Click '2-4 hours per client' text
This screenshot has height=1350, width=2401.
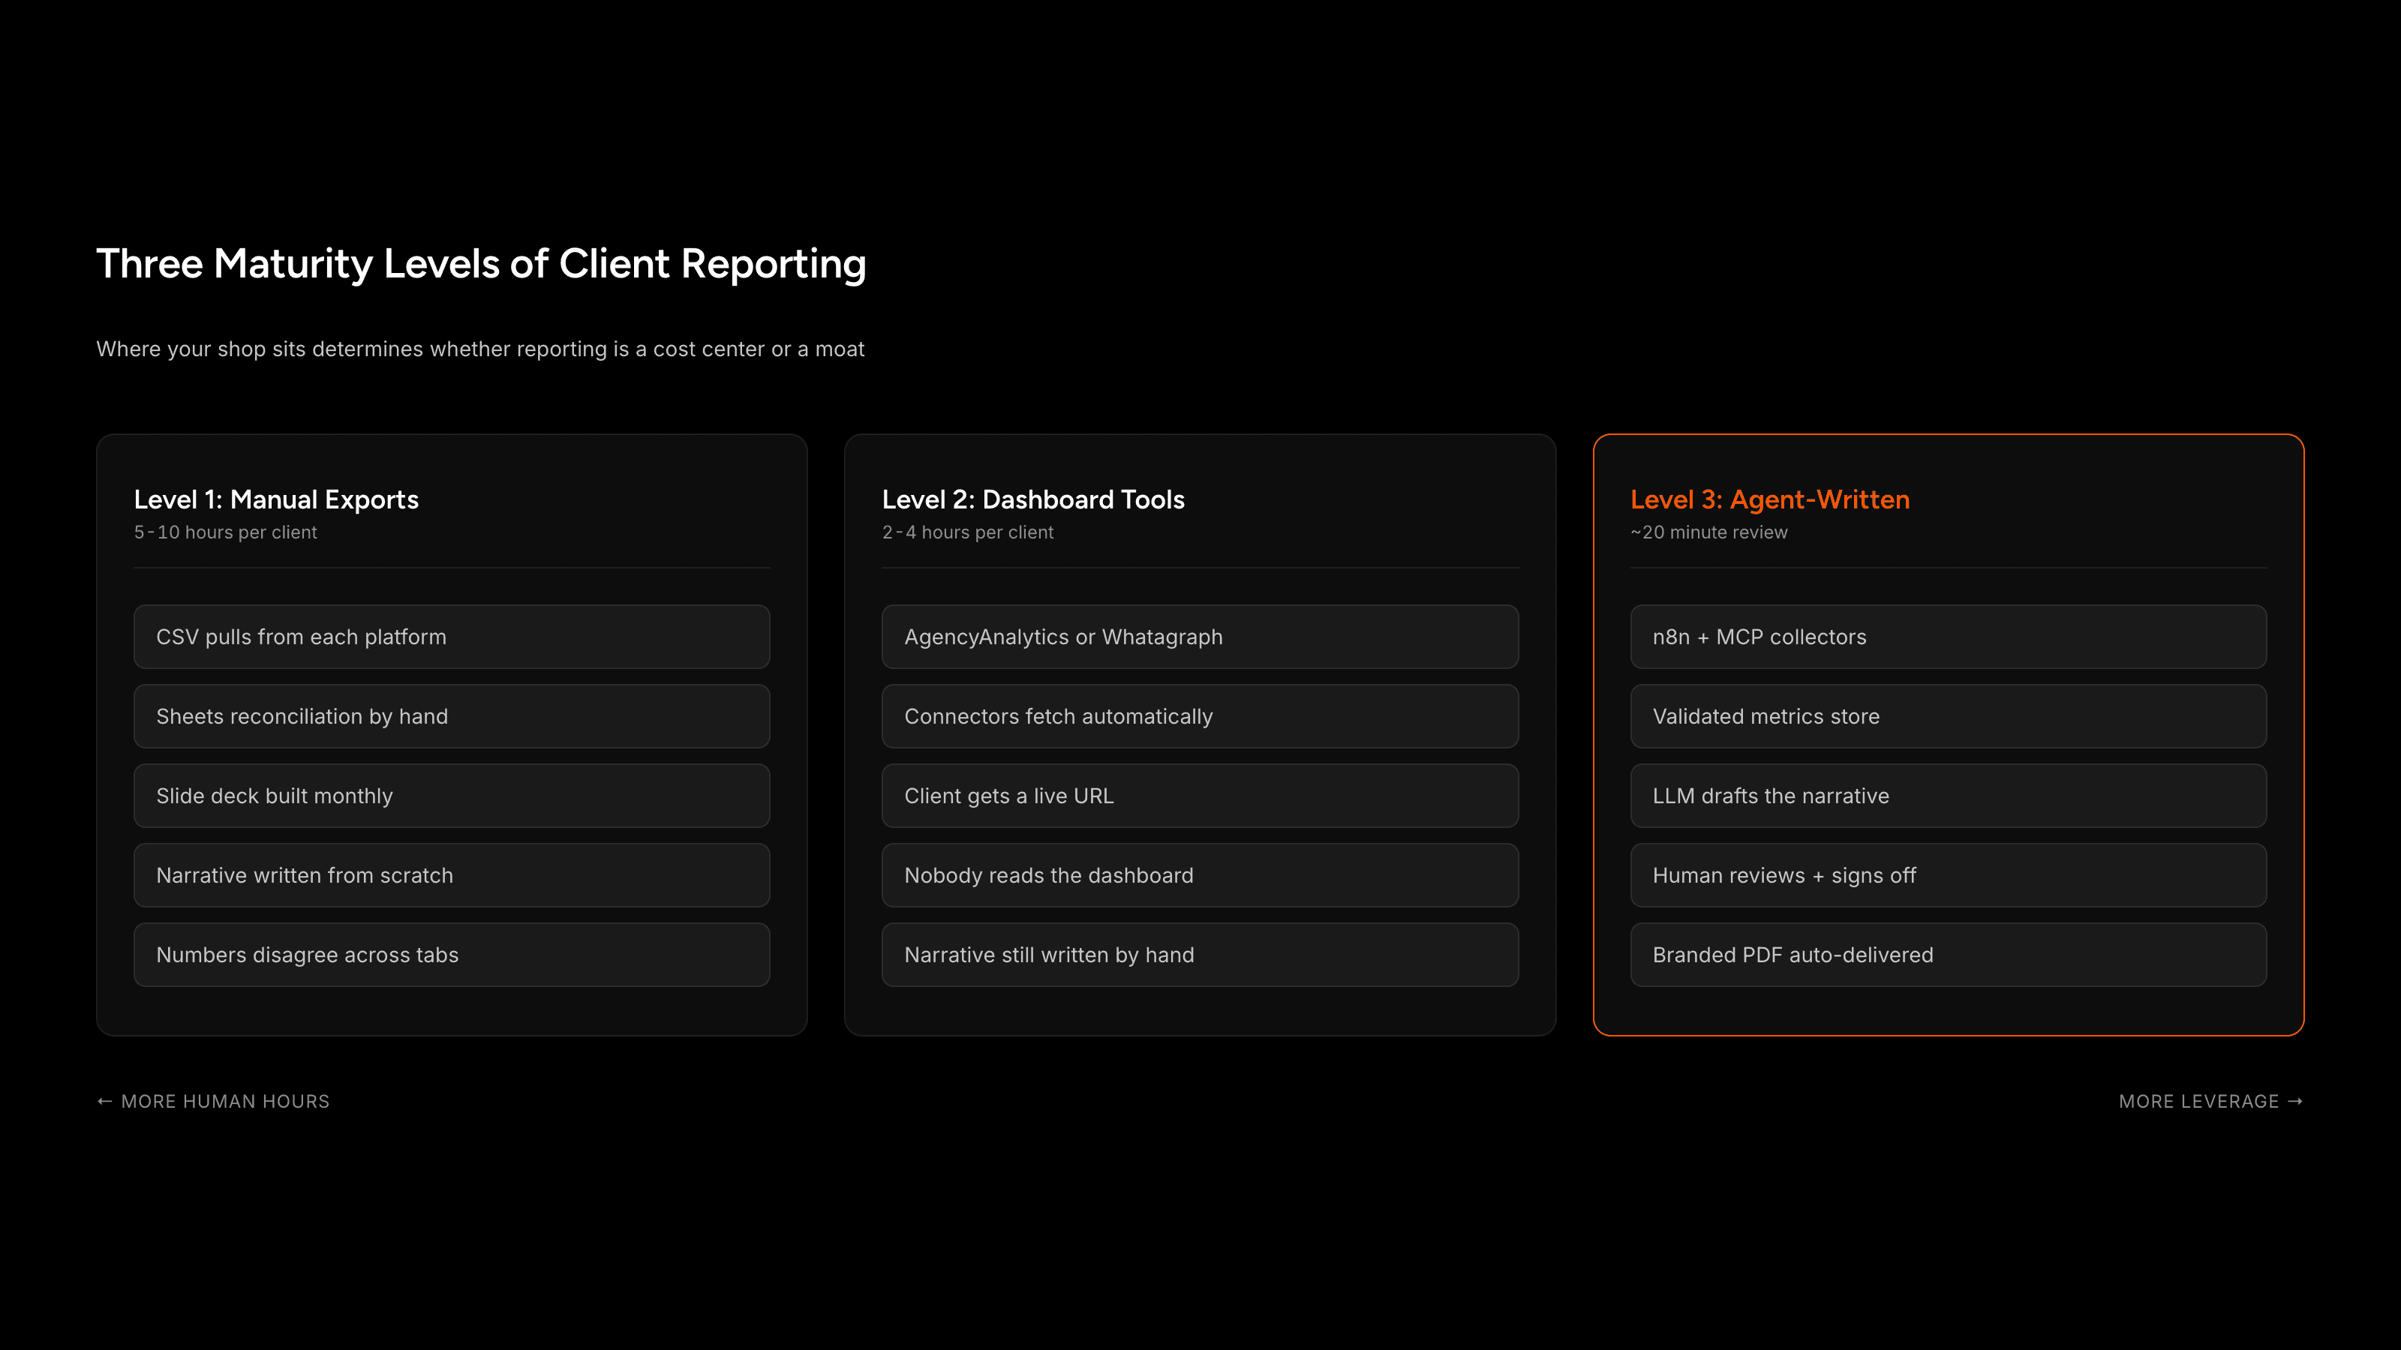coord(967,532)
